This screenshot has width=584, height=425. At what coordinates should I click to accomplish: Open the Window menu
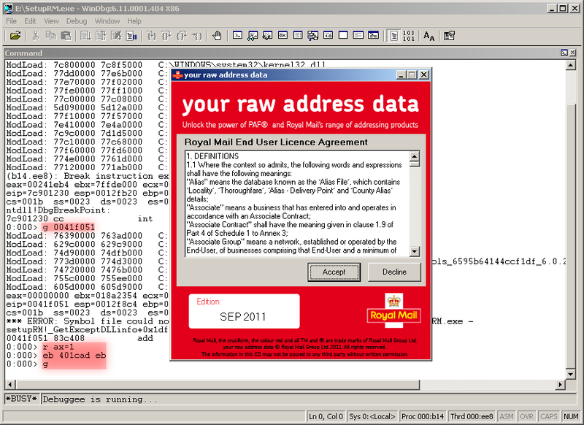tap(107, 21)
